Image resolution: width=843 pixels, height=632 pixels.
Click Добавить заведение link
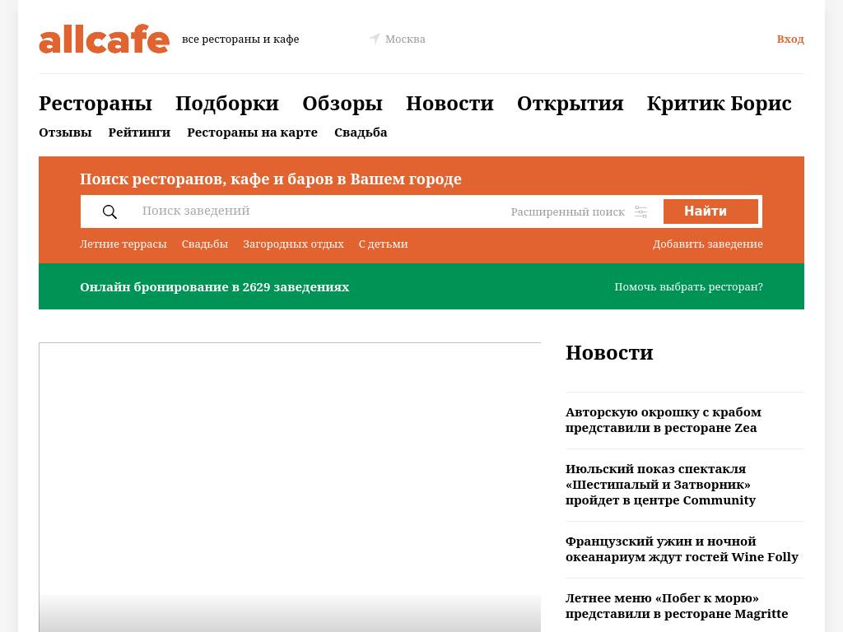[707, 244]
